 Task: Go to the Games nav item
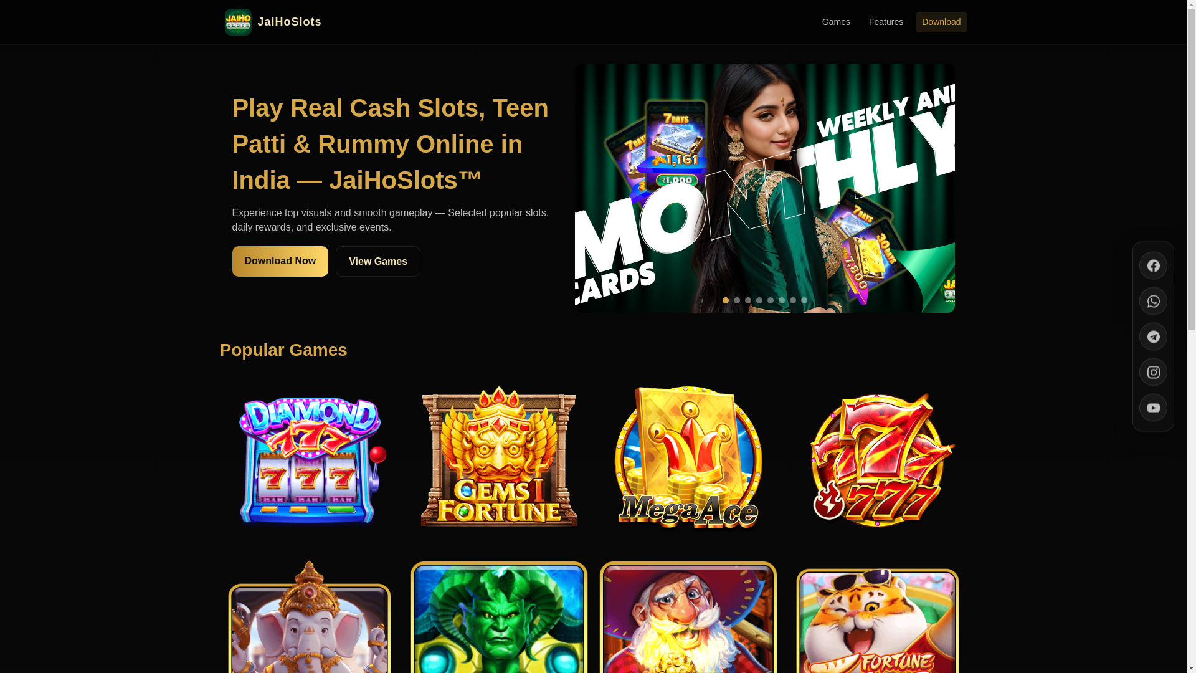click(836, 22)
